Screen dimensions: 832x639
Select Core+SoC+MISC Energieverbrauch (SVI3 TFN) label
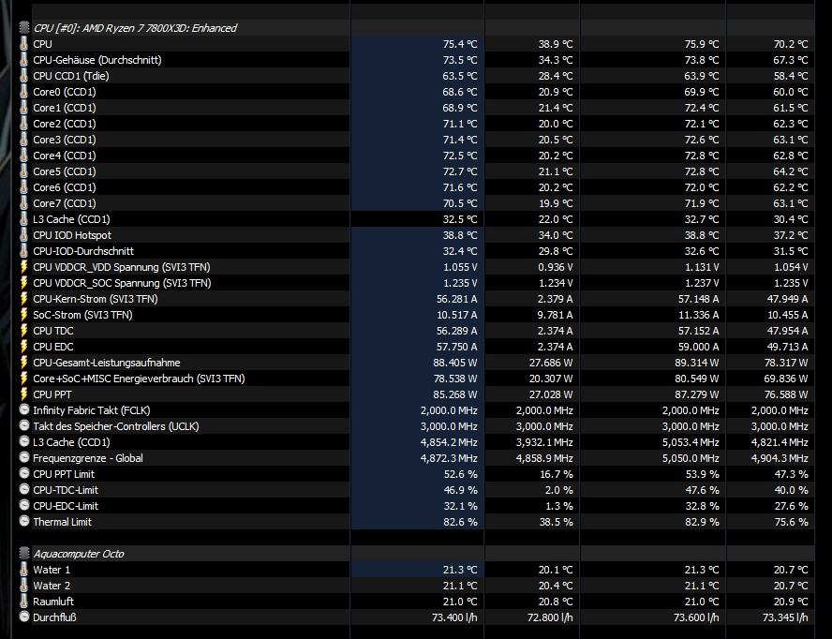[139, 379]
